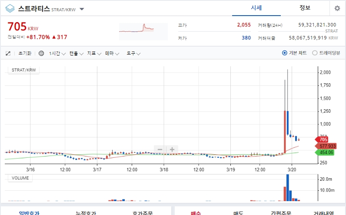346x215 pixels.
Task: Click the +81.70% change text
Action: click(x=38, y=37)
